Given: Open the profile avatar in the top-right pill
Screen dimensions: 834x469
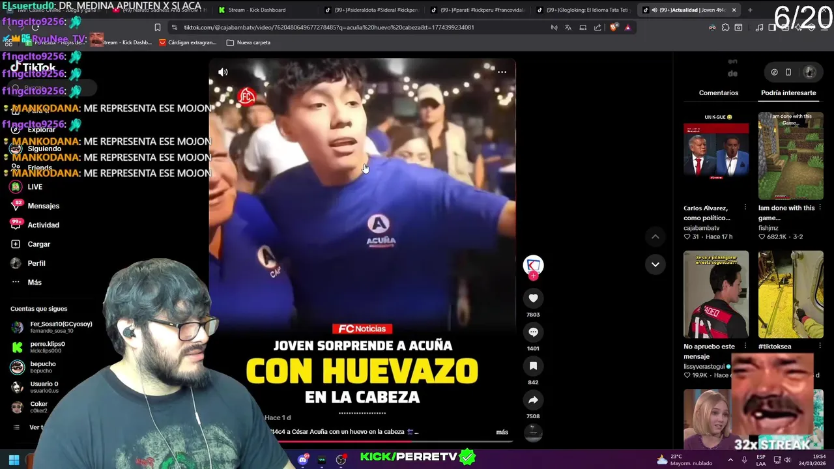Looking at the screenshot, I should coord(809,72).
